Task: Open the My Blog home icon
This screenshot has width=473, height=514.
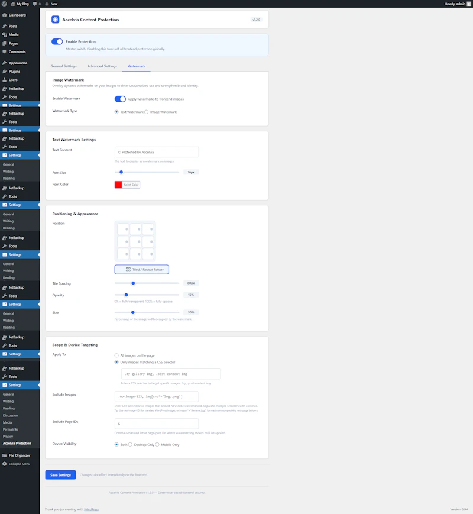Action: pos(13,4)
